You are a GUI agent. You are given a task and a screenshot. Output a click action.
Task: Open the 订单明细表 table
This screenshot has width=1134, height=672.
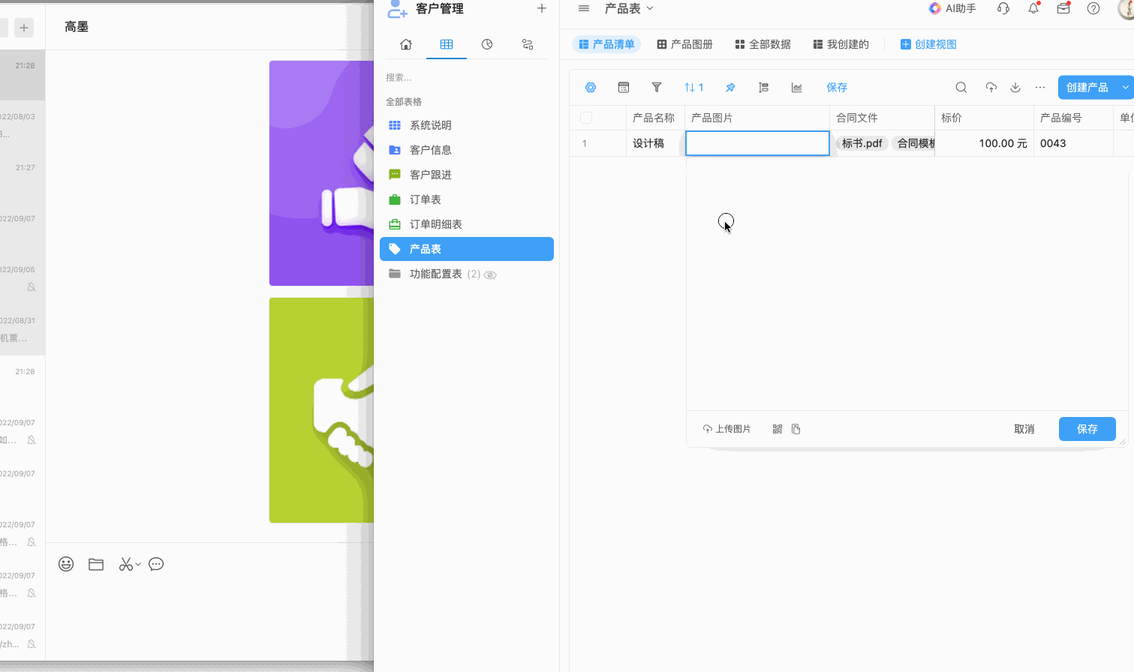[467, 224]
